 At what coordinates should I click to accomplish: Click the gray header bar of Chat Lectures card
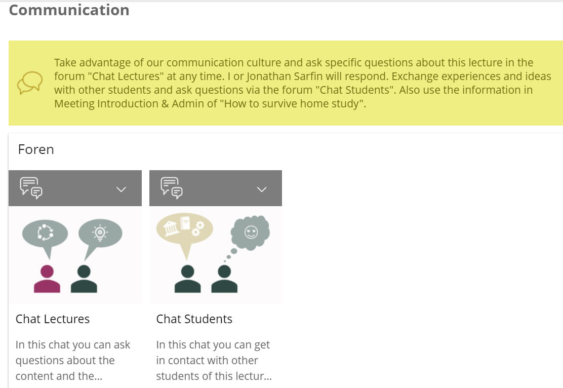[77, 188]
